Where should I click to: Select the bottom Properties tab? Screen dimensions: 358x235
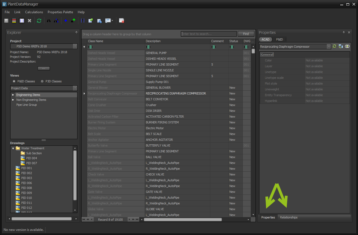(x=268, y=217)
